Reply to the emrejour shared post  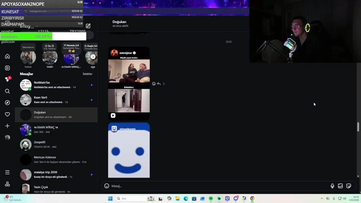tap(159, 84)
